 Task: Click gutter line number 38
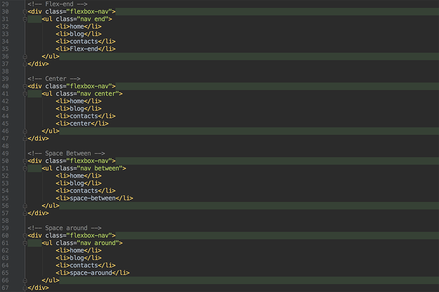(x=5, y=72)
